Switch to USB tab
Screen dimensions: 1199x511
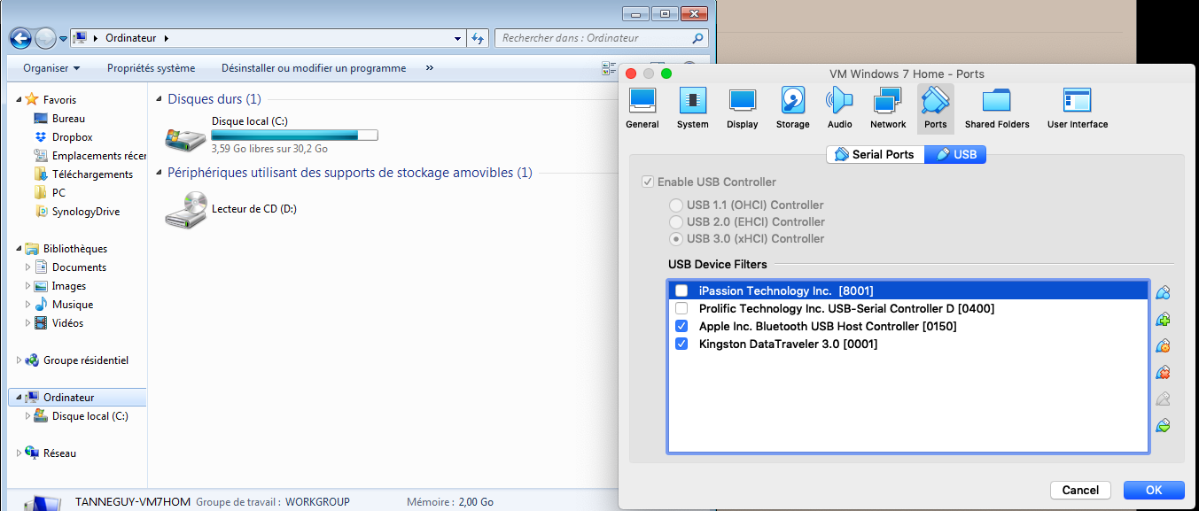click(x=955, y=154)
